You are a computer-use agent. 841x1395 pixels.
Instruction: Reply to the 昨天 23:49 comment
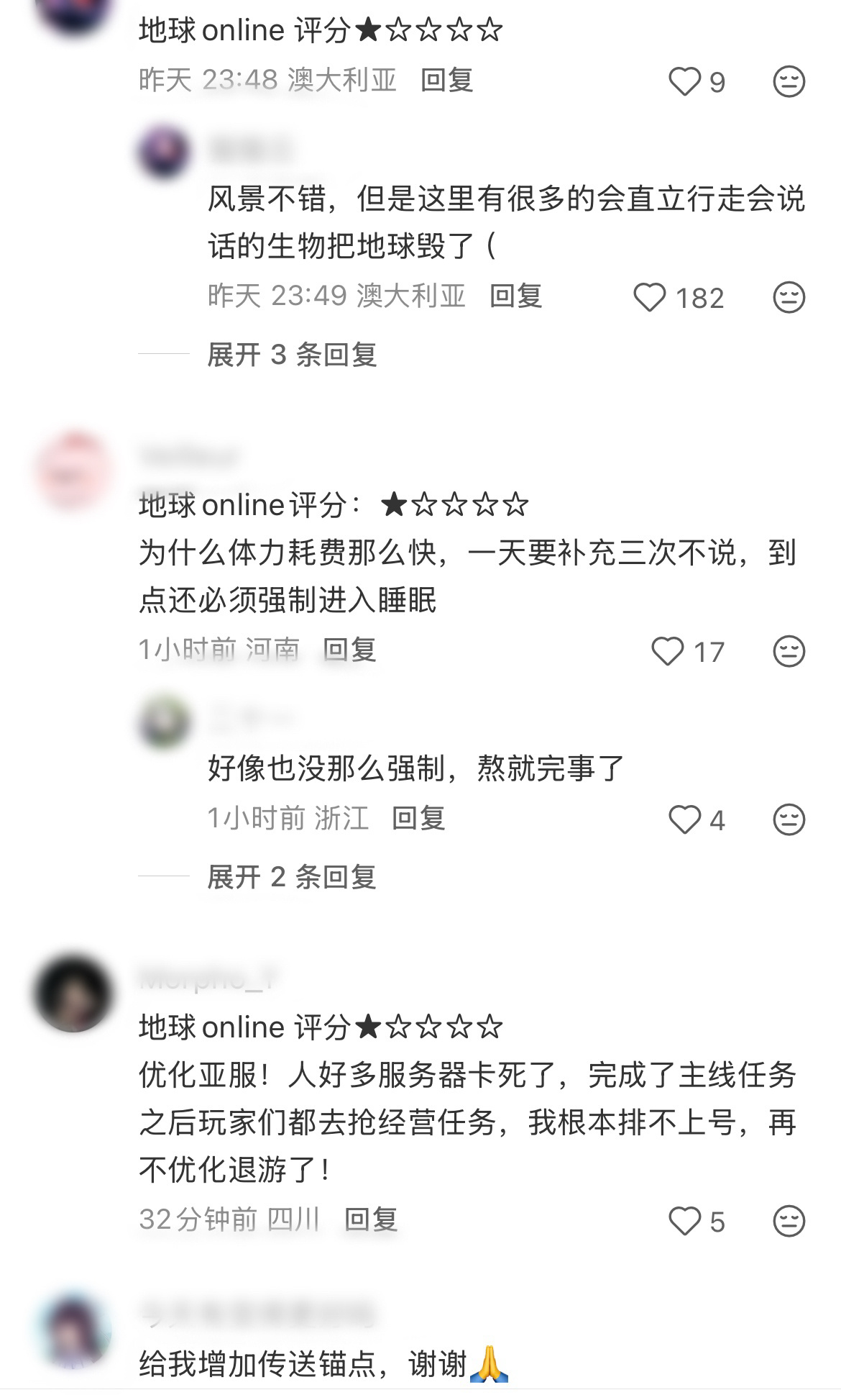[515, 296]
